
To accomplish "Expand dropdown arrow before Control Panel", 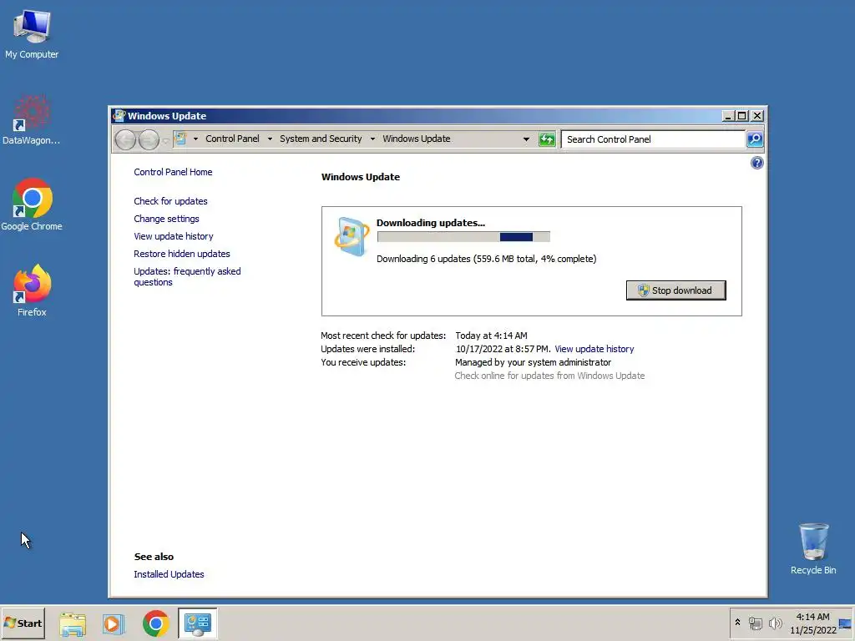I will point(195,139).
